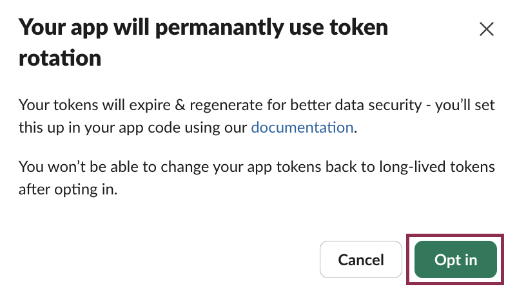The image size is (517, 291).
Task: Close the token rotation dialog with X
Action: coord(486,29)
